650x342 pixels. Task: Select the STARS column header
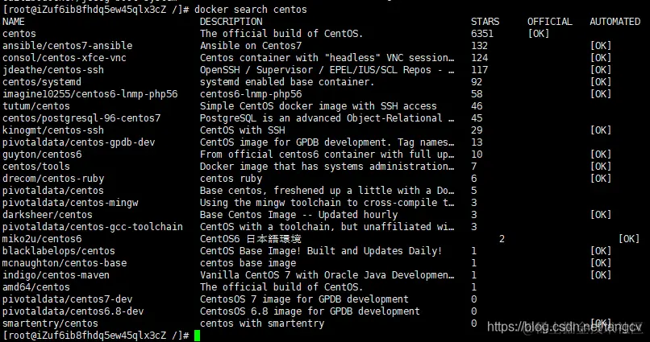pos(485,22)
